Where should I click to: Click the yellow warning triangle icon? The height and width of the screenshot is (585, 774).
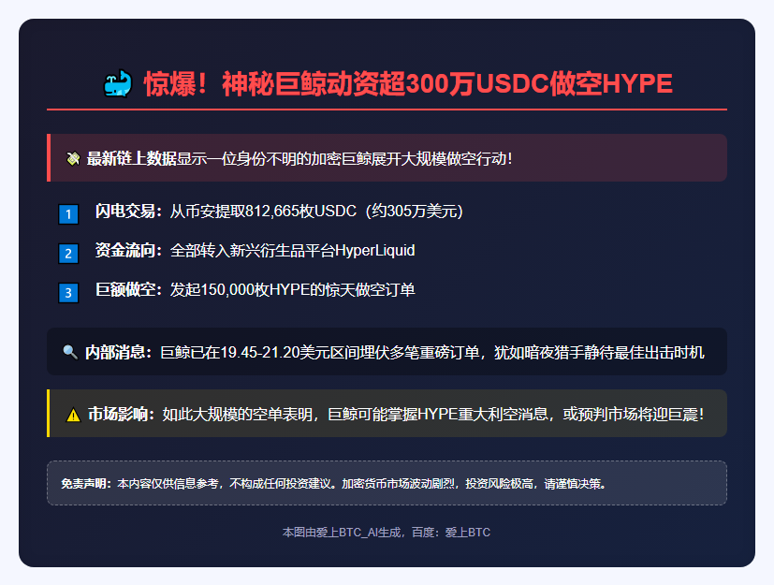pos(73,415)
